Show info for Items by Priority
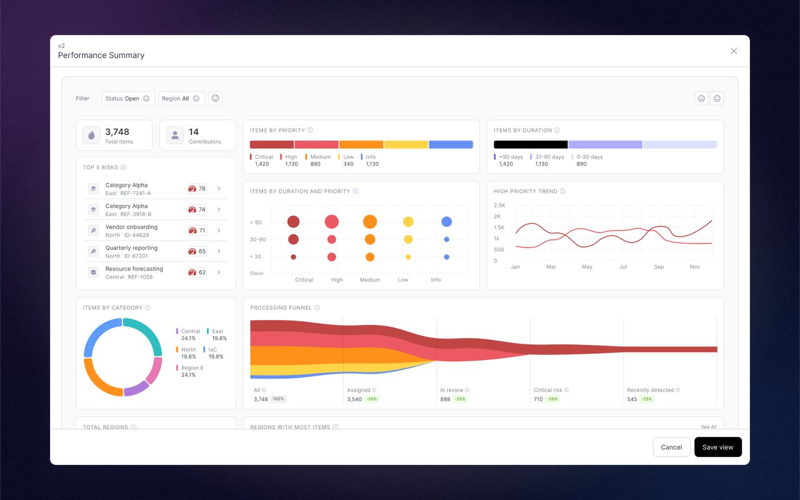The width and height of the screenshot is (800, 500). click(x=310, y=131)
